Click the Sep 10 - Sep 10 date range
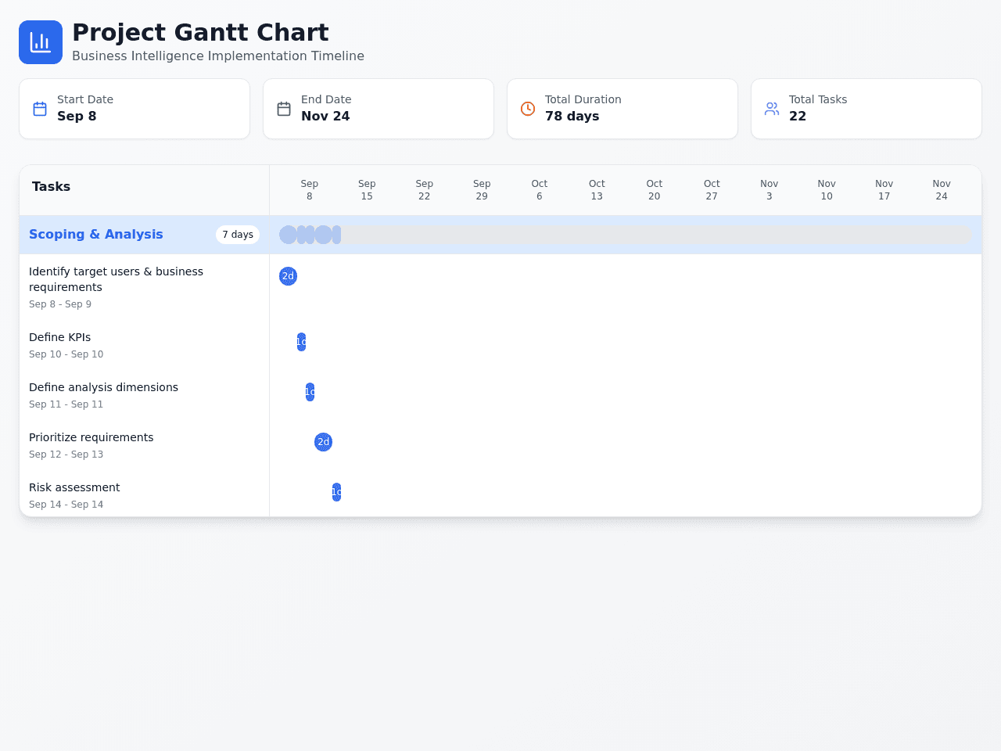1001x751 pixels. coord(66,354)
